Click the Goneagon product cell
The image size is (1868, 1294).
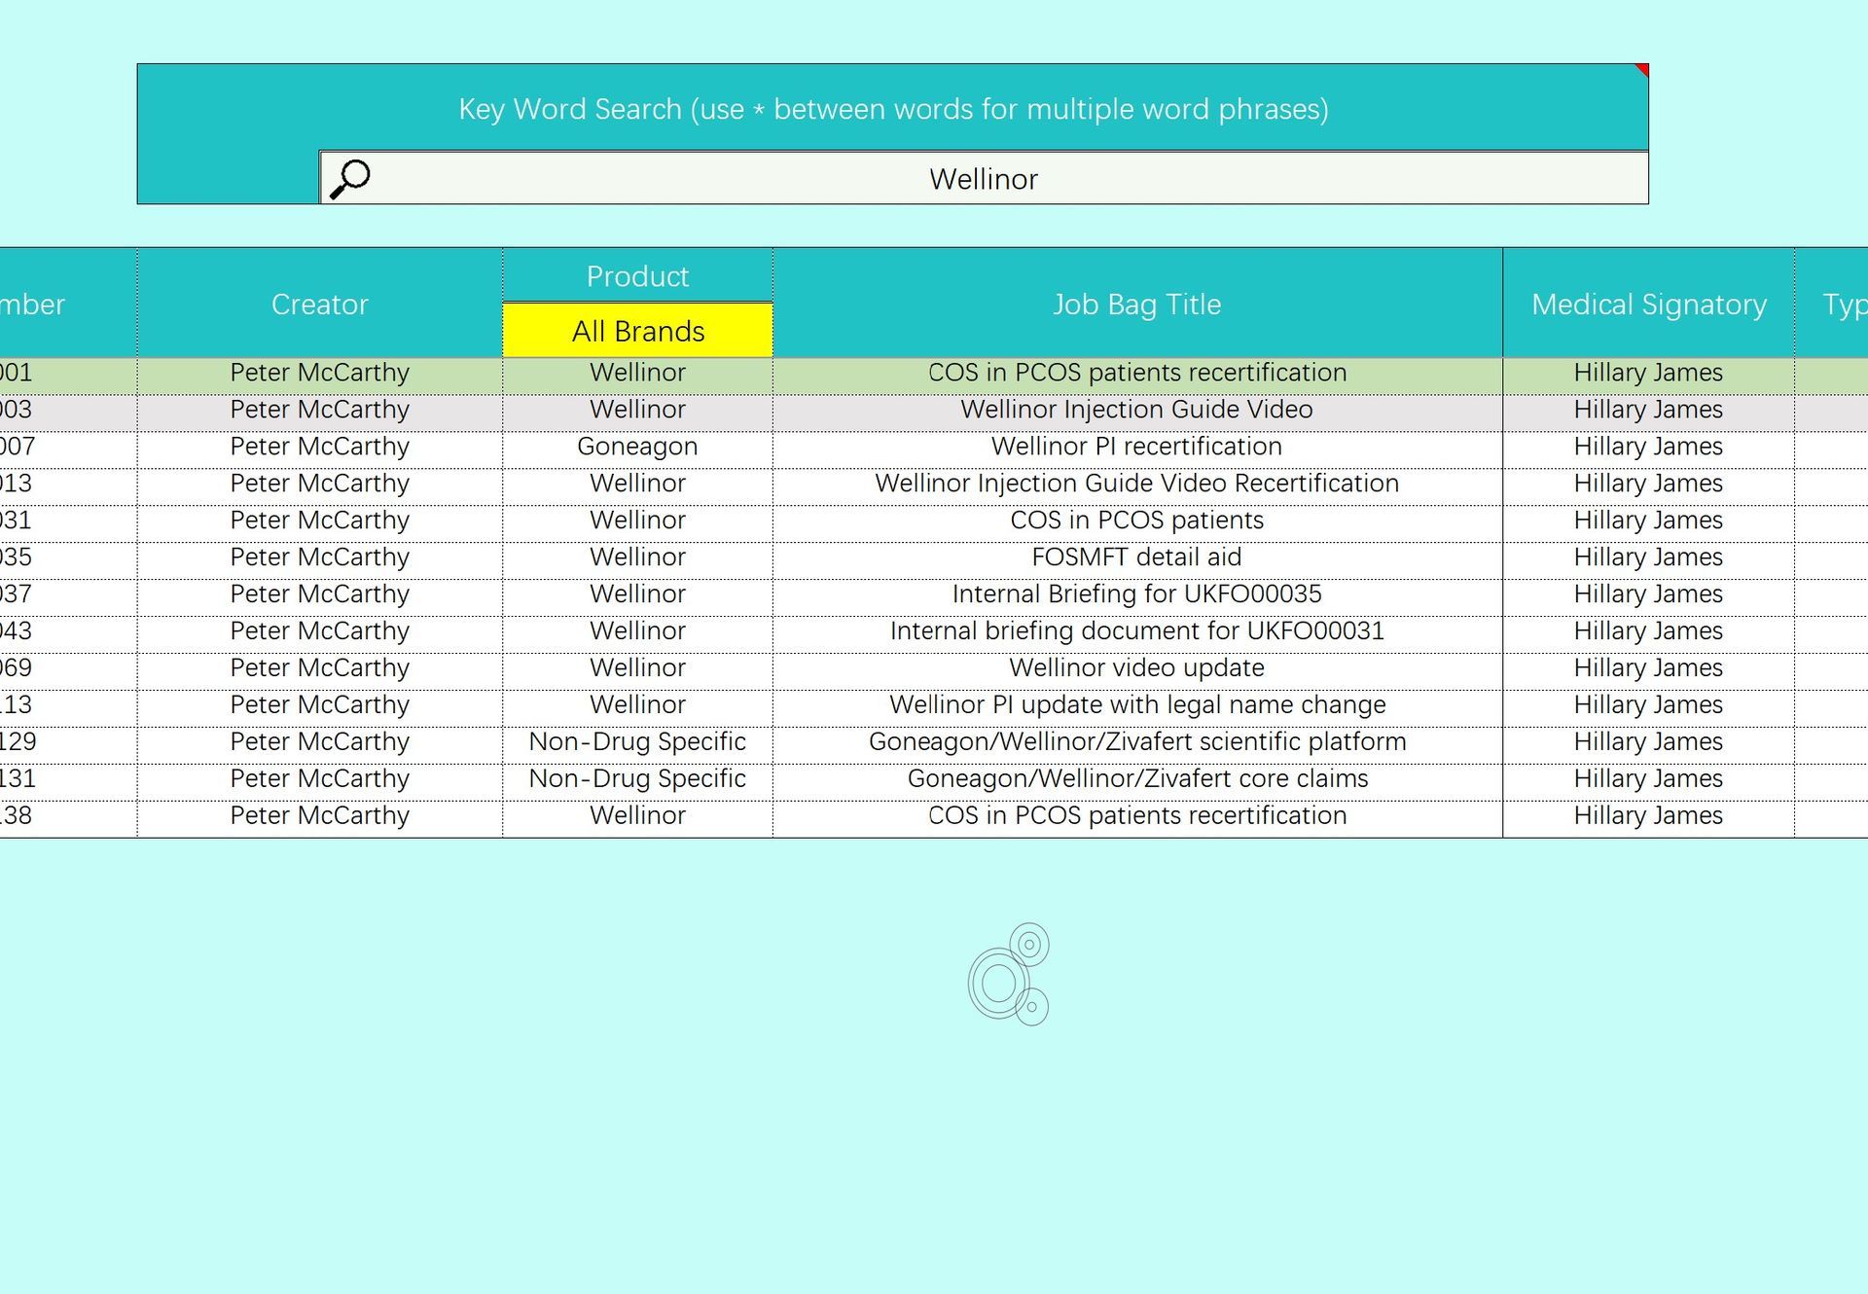(x=637, y=447)
